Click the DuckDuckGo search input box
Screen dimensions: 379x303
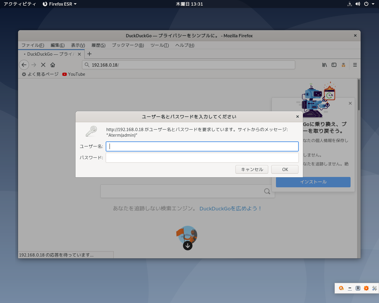coord(188,191)
